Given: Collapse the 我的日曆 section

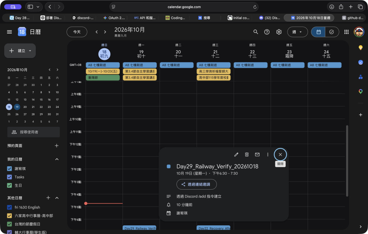Looking at the screenshot, I should pos(57,159).
